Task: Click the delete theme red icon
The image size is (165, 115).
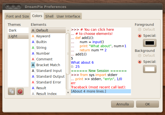Action: [20, 91]
